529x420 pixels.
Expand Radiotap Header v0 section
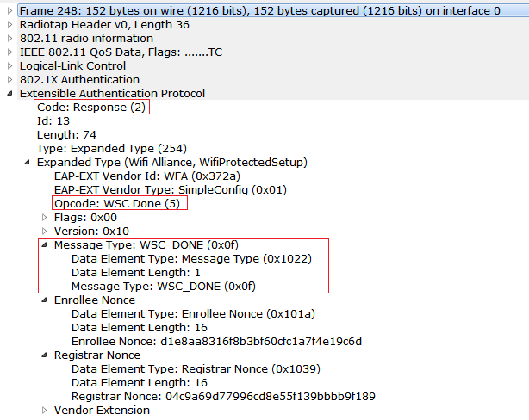point(9,25)
